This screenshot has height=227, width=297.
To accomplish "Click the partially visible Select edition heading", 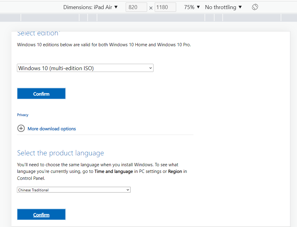I will coord(38,33).
